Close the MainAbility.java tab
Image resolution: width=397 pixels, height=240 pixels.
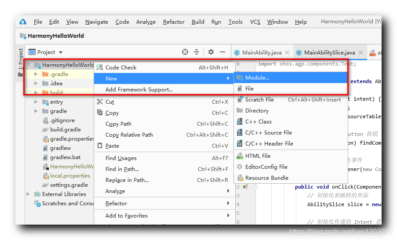pyautogui.click(x=288, y=52)
